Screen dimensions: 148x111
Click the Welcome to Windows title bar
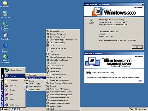(x=114, y=54)
